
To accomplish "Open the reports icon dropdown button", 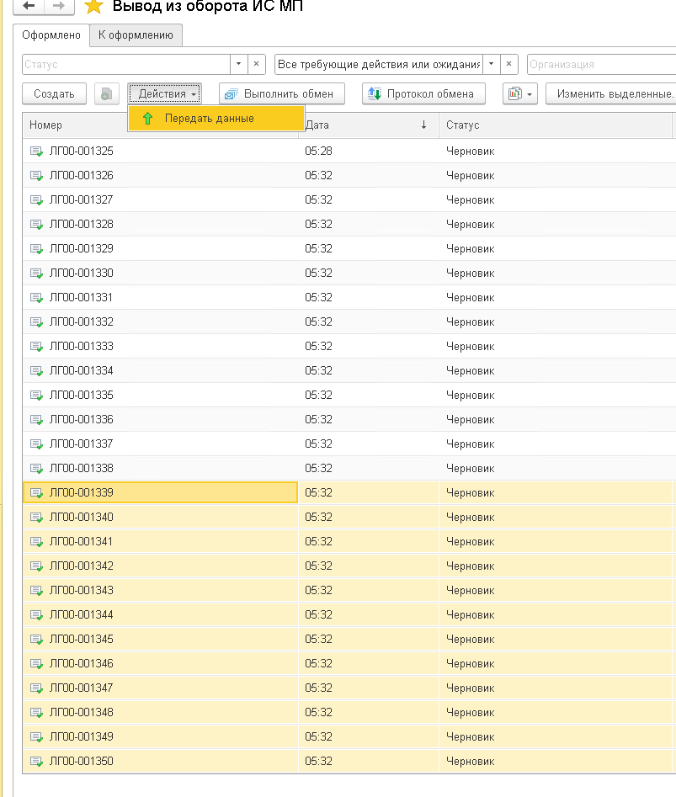I will pyautogui.click(x=520, y=94).
